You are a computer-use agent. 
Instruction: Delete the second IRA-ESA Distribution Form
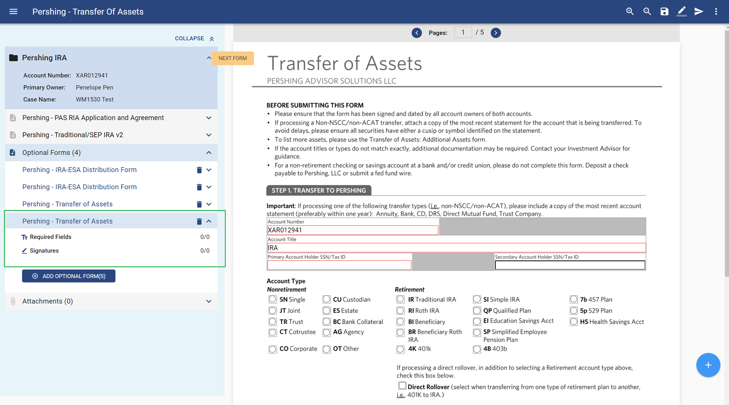[199, 187]
